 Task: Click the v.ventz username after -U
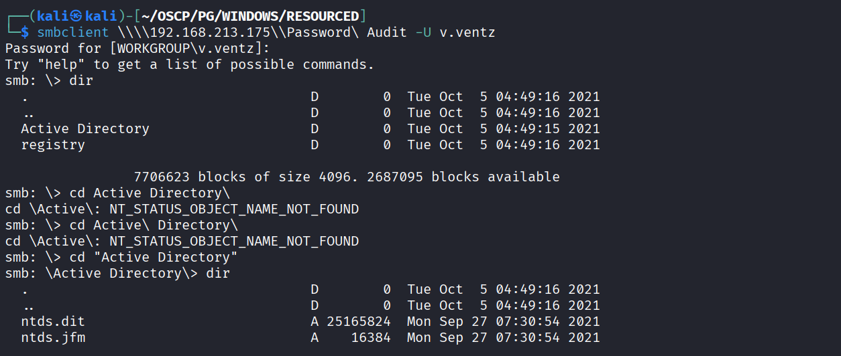pos(467,32)
